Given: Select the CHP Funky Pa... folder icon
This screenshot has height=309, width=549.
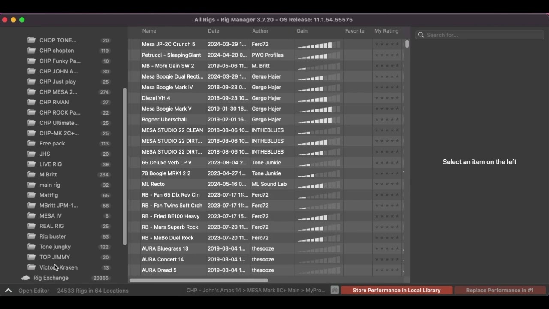Looking at the screenshot, I should pyautogui.click(x=31, y=61).
